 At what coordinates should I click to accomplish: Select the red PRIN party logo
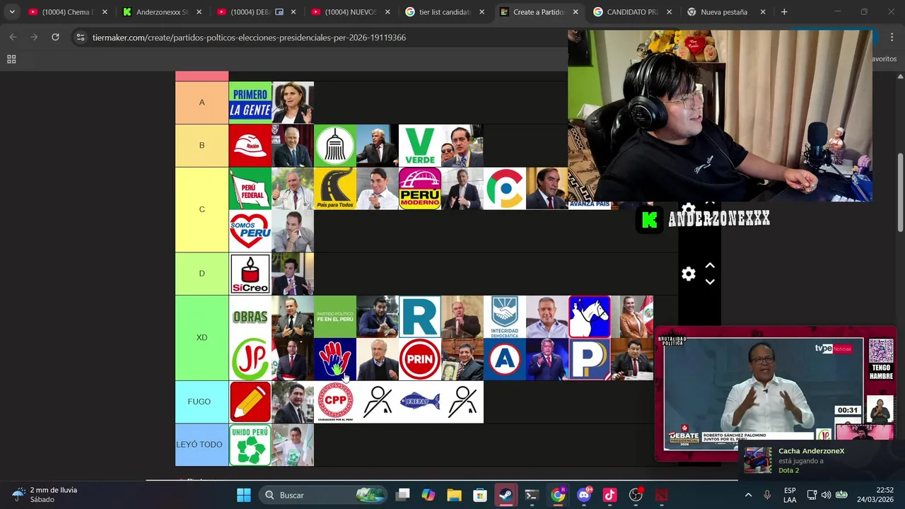(x=420, y=359)
